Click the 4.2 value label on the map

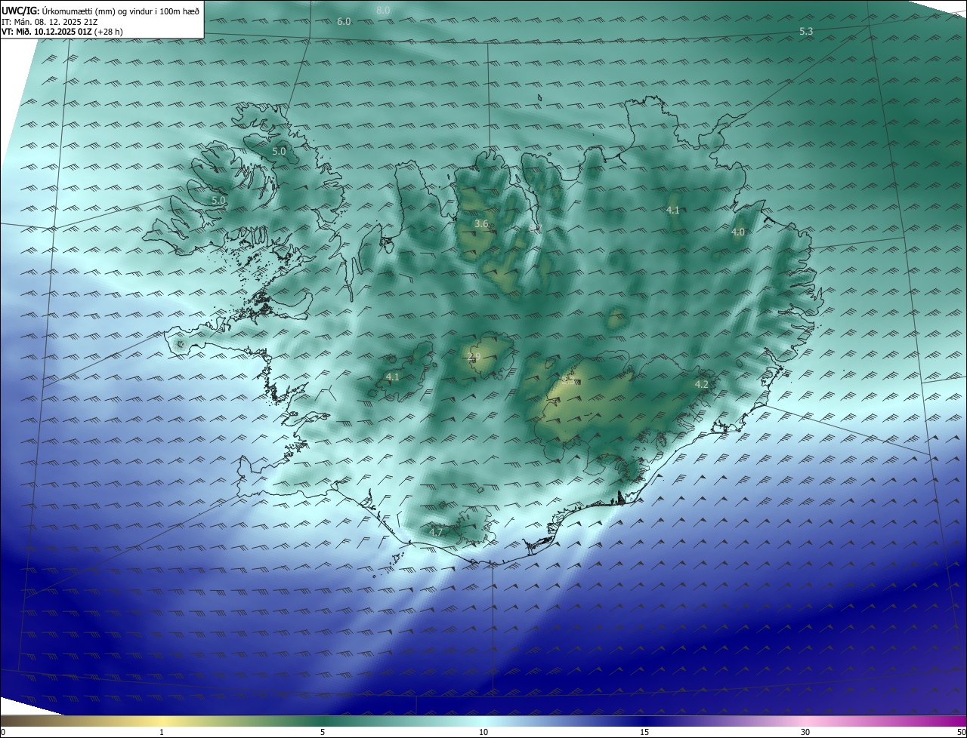[x=702, y=384]
